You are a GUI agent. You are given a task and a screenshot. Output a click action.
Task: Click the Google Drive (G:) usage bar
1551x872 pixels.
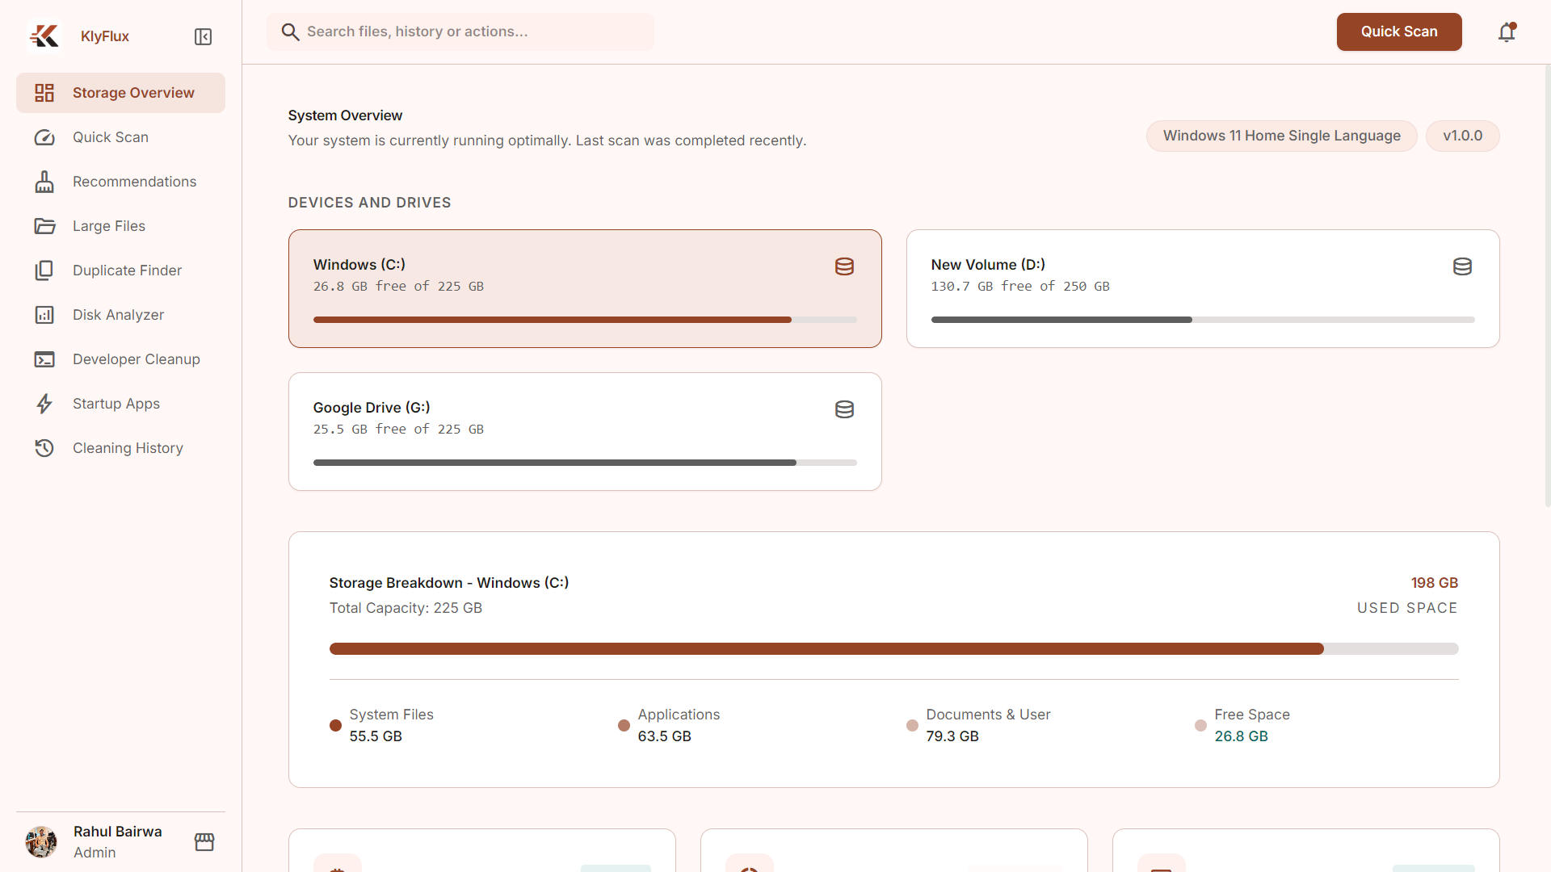[585, 463]
